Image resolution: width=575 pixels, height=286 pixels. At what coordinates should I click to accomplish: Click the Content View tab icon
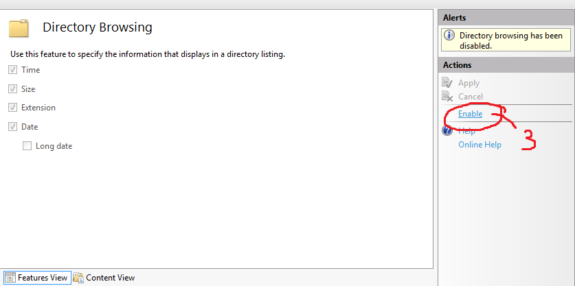click(x=78, y=278)
